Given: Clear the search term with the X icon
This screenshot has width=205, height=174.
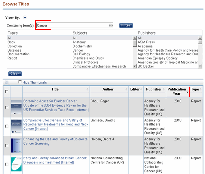Looking at the screenshot, I should tap(111, 25).
